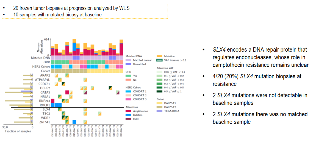
Task: Select the TCGA-BRCA cohort swatch
Action: 160,115
